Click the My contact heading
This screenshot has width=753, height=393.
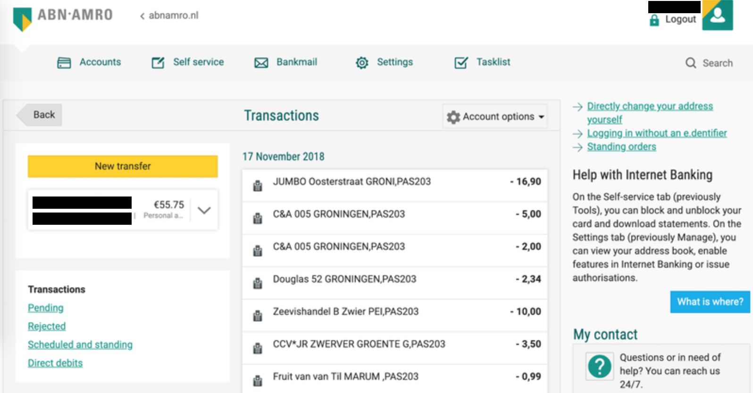[x=605, y=335]
